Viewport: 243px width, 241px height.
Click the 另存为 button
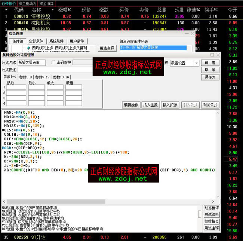[210, 77]
